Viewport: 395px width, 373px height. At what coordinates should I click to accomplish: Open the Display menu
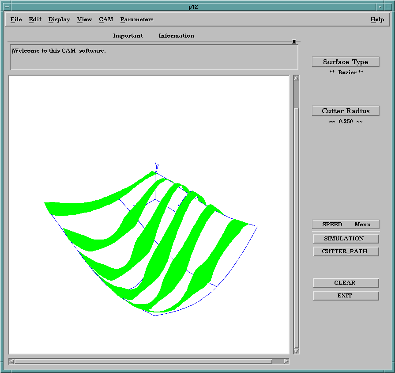coord(59,19)
